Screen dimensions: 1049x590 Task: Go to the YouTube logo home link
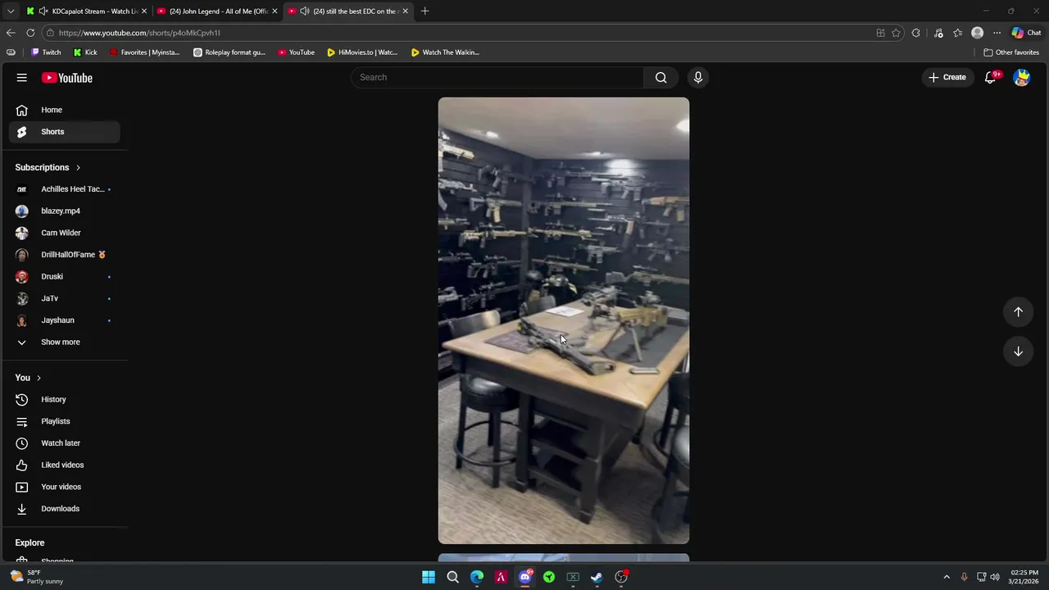[67, 78]
